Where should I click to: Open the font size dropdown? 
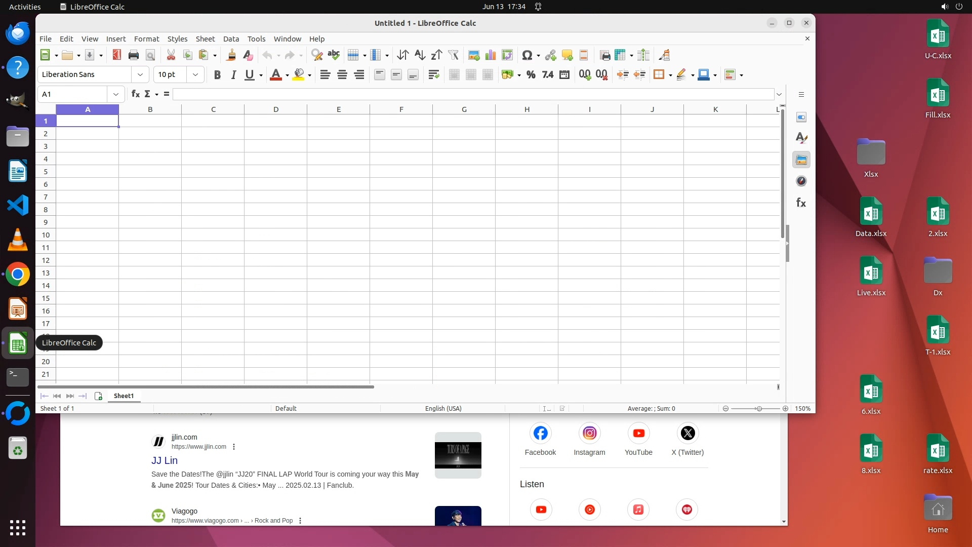[195, 75]
